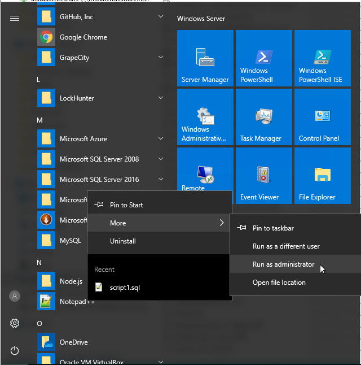The width and height of the screenshot is (361, 365).
Task: Launch Windows PowerShell ISE tile
Action: (323, 58)
